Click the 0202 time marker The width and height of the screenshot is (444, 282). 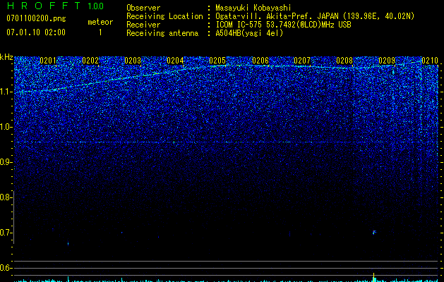point(90,61)
